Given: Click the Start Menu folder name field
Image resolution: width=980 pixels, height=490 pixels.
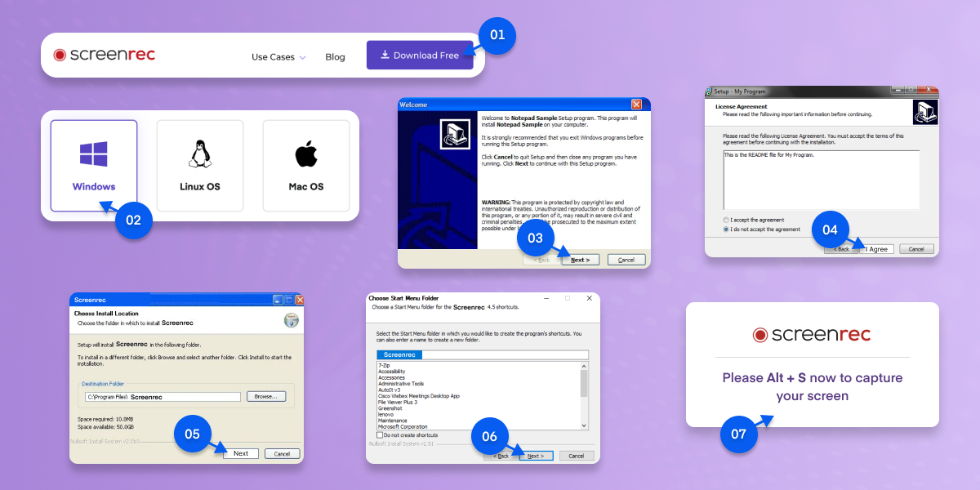Looking at the screenshot, I should coord(482,355).
